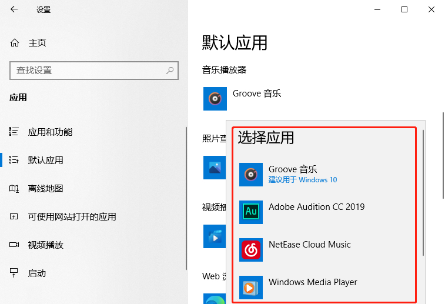The image size is (445, 304).
Task: Click the main page vertical scrollbar
Action: [443, 156]
